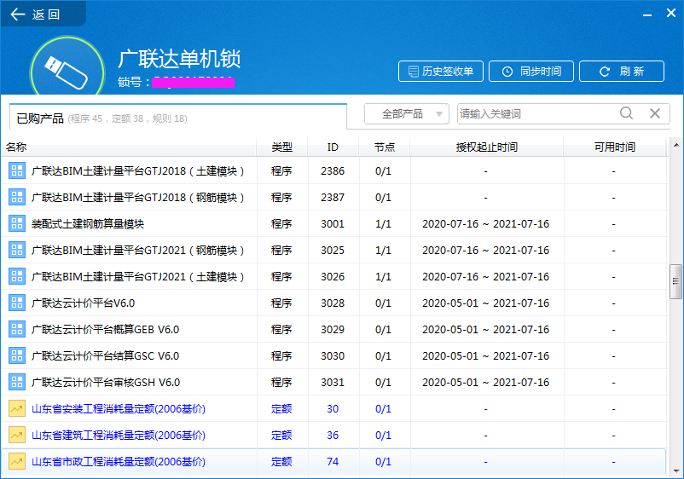The height and width of the screenshot is (479, 684).
Task: Open the 全部产品 filter dropdown
Action: 407,114
